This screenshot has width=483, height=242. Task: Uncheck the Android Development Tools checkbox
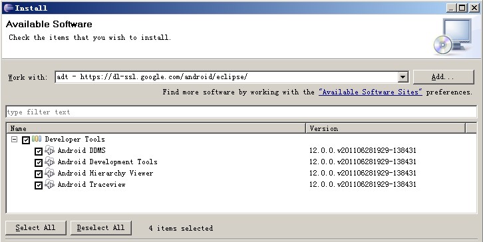(39, 163)
